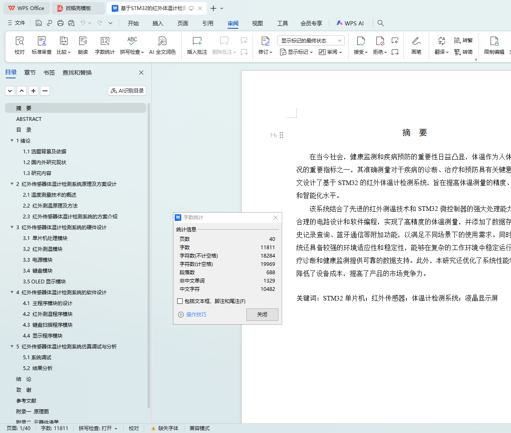This screenshot has width=511, height=433.
Task: Click the AI识别目录 button
Action: (127, 90)
